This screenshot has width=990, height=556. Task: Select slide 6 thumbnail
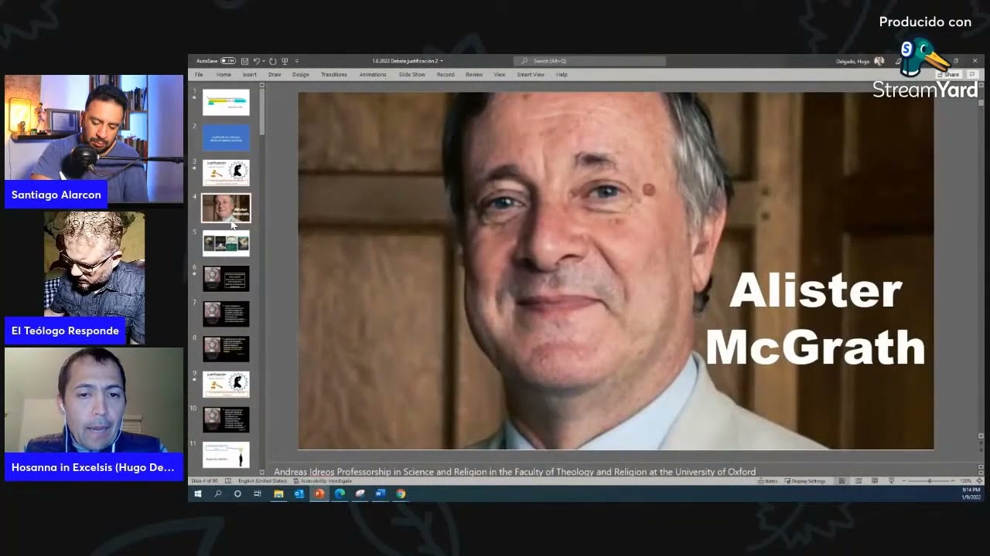click(226, 278)
